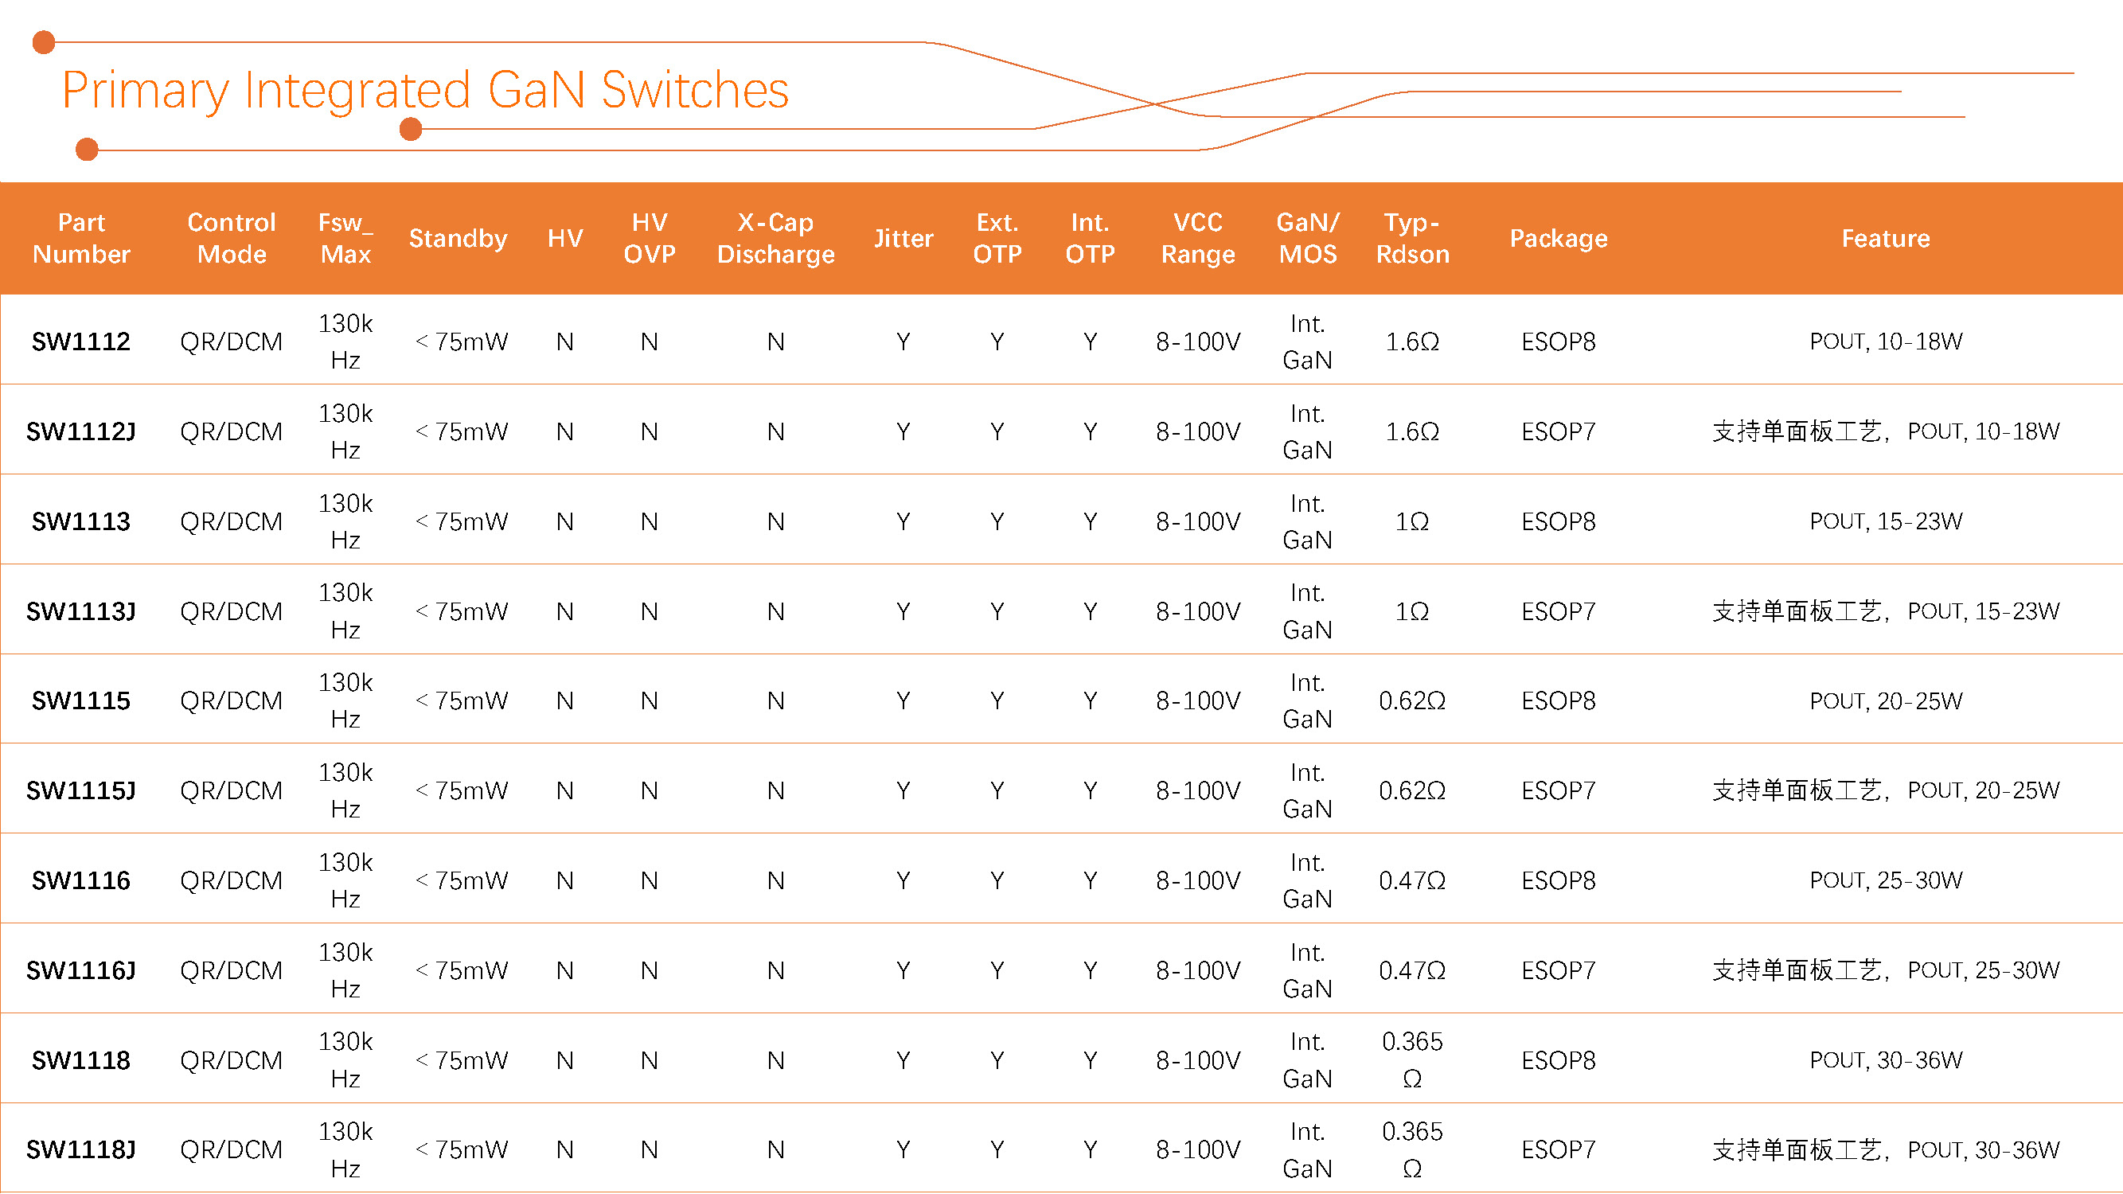The width and height of the screenshot is (2123, 1194).
Task: Click the Primary Integrated GaN Switches title
Action: pos(424,91)
